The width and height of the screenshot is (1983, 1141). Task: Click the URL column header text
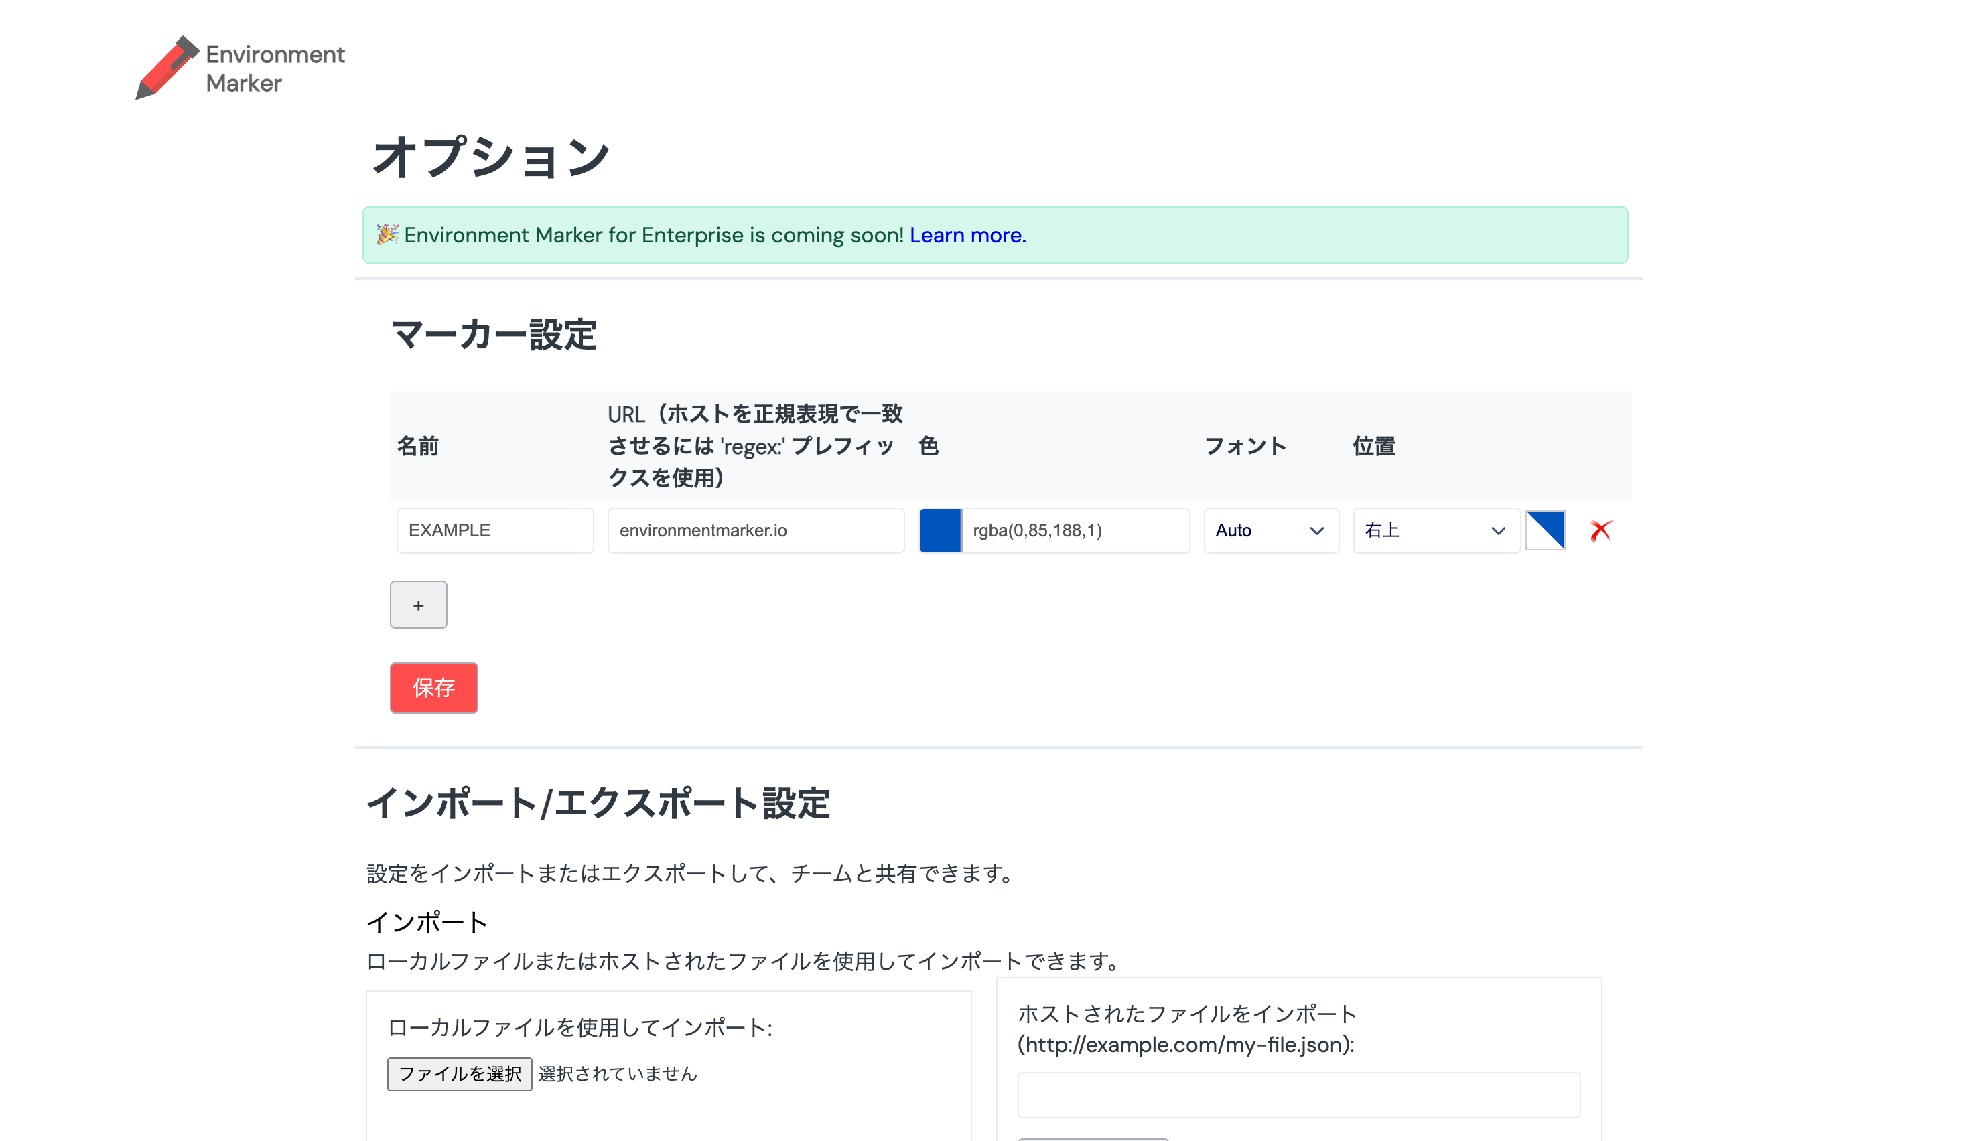pyautogui.click(x=756, y=445)
